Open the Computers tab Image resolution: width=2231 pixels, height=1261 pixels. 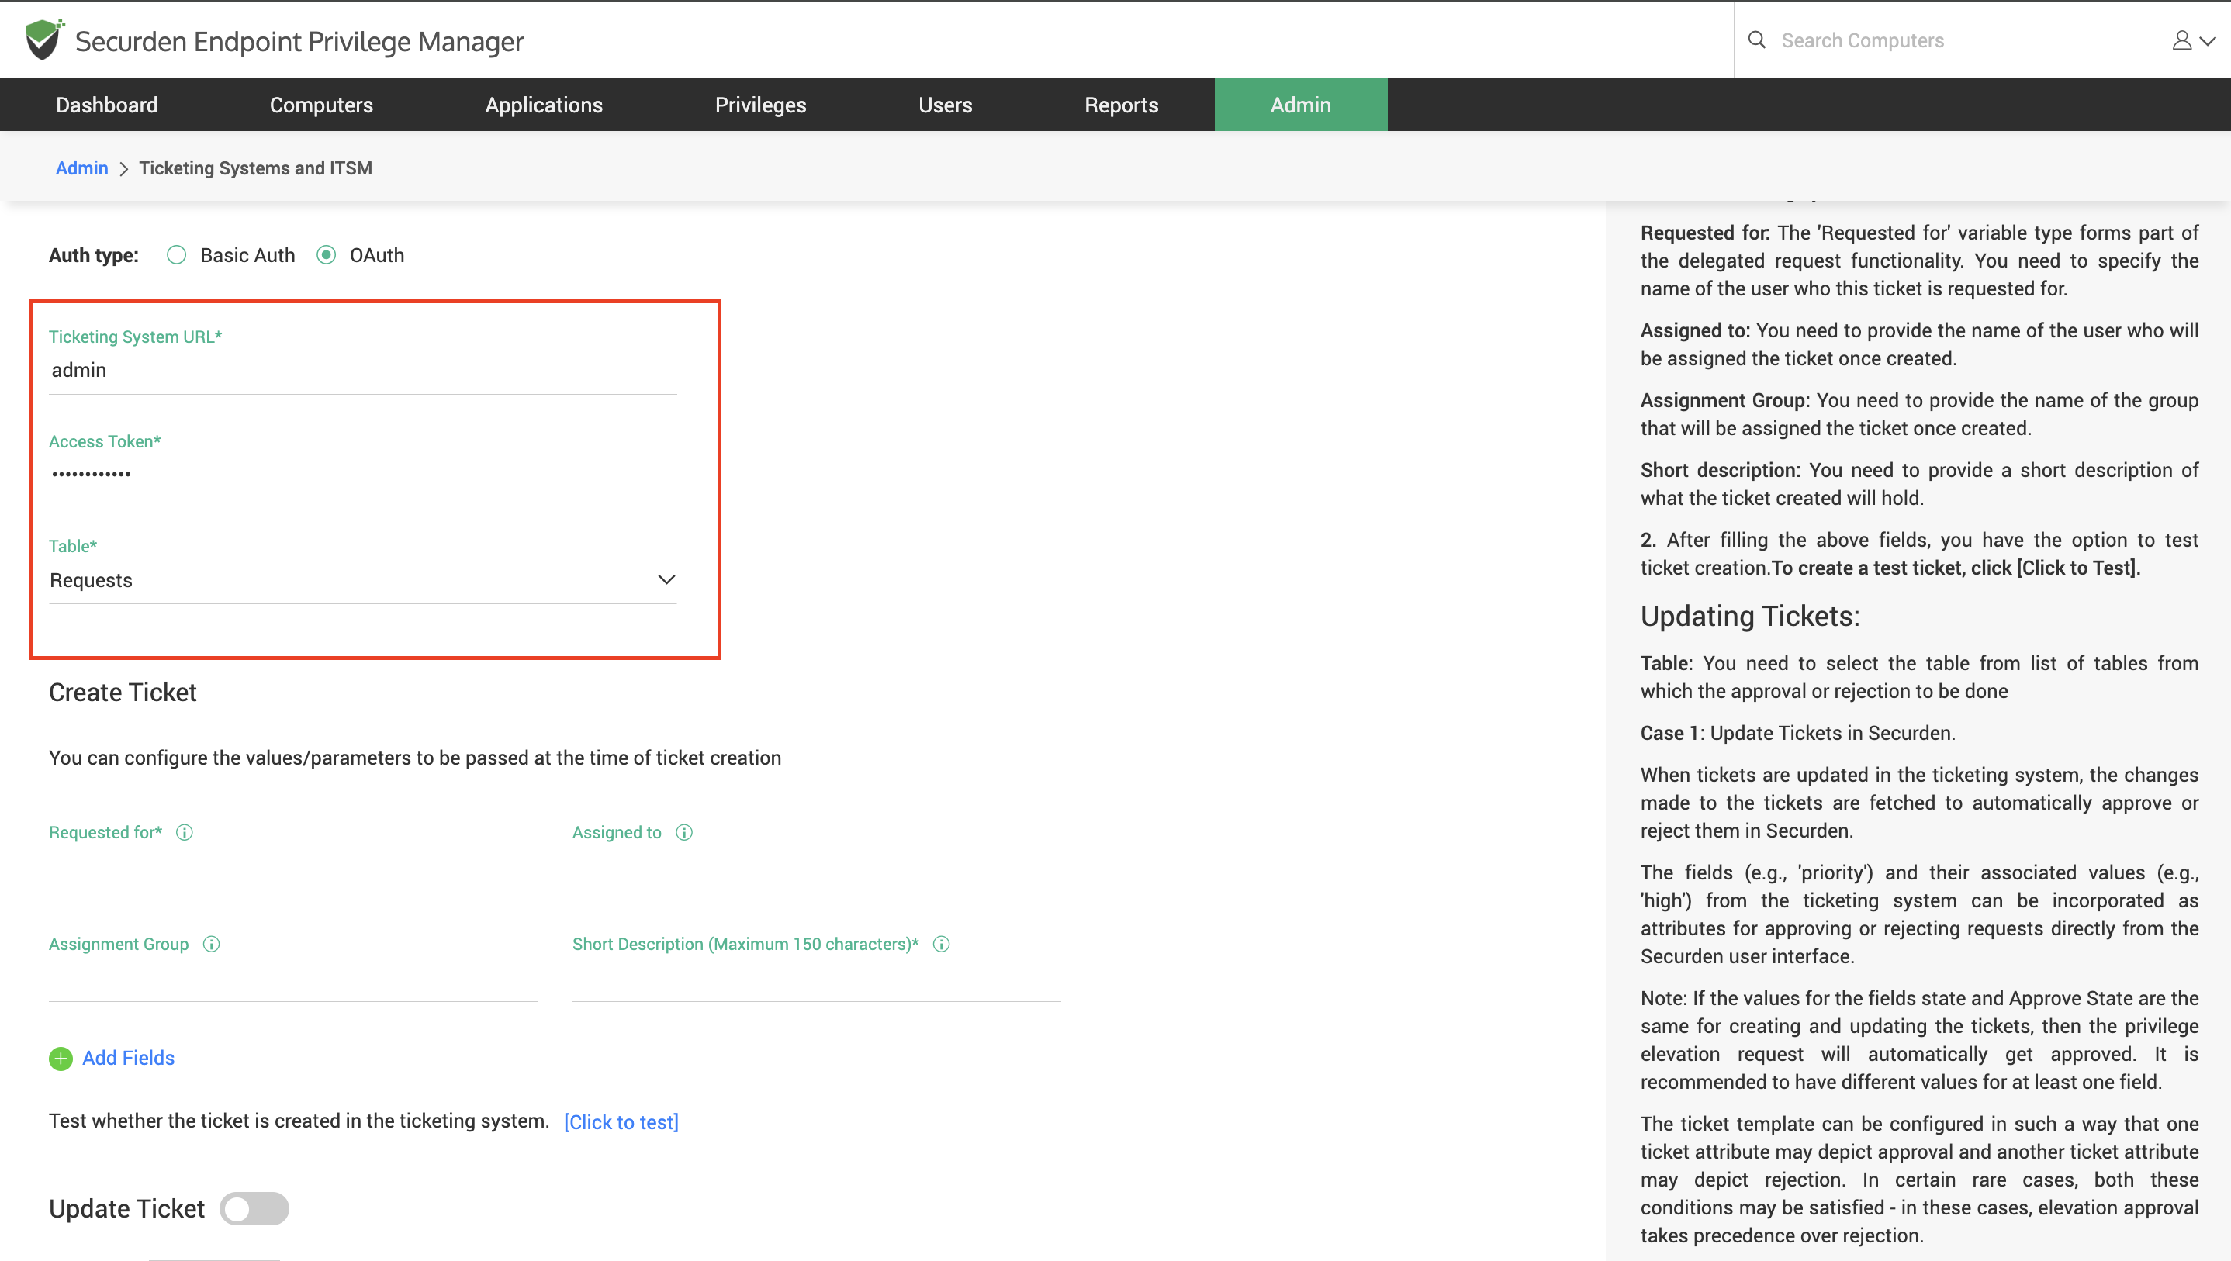[321, 105]
